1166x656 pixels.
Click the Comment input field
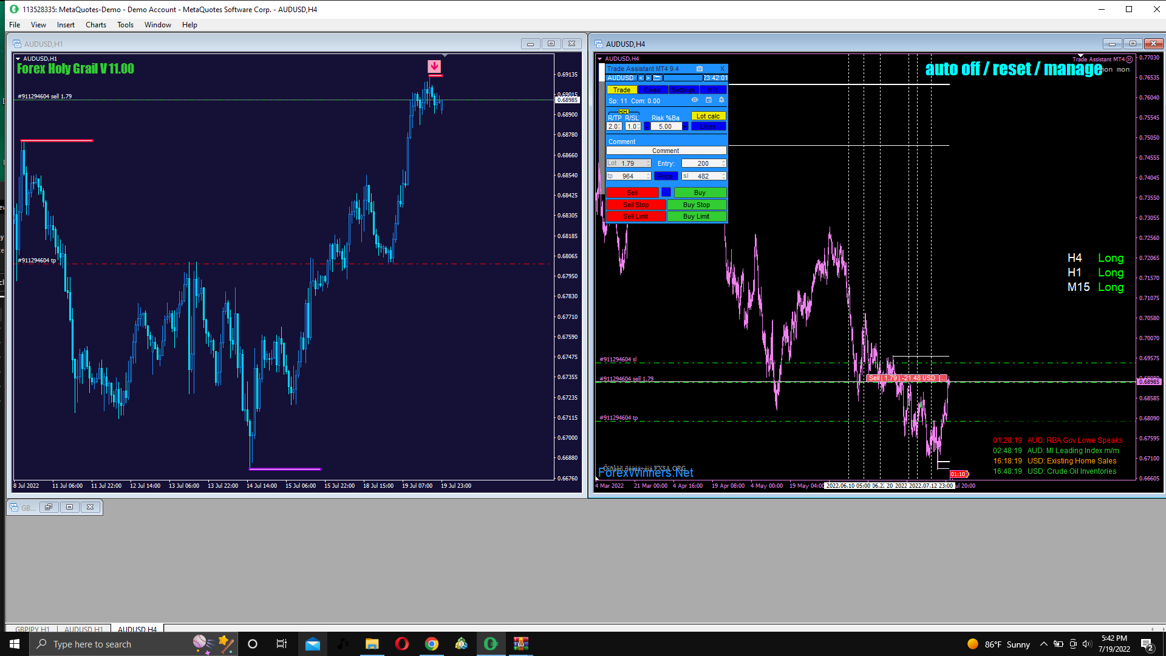[x=666, y=151]
